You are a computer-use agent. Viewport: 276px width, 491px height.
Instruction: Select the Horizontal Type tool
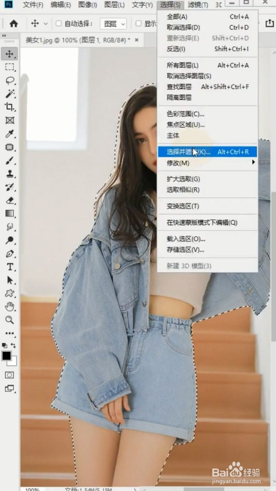(x=9, y=267)
